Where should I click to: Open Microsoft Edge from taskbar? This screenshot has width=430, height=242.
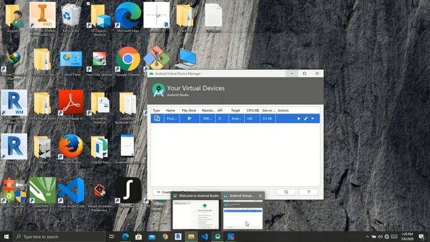(126, 237)
